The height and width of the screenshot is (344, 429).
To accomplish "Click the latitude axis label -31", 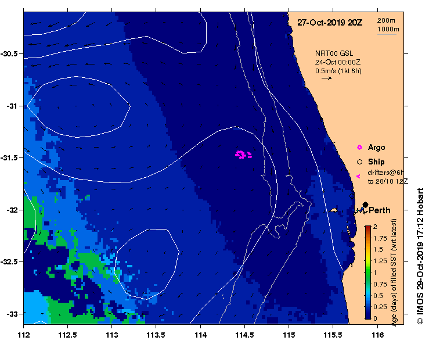I will [12, 106].
